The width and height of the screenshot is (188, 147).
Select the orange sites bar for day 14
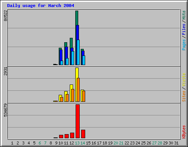[x=84, y=96]
